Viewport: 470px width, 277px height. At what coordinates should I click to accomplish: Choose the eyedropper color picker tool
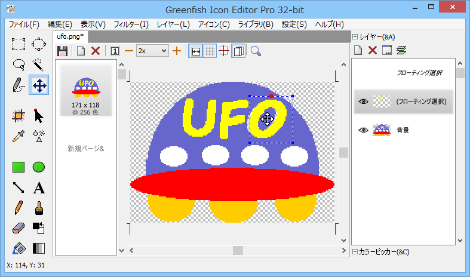19,135
